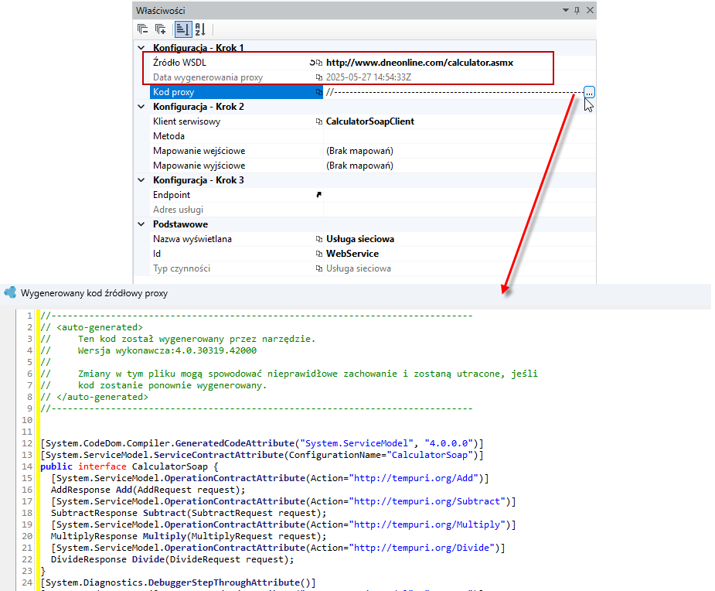Click the Mapowanie wyjściowe (Brak mapowań) value
This screenshot has width=715, height=591.
(x=359, y=166)
